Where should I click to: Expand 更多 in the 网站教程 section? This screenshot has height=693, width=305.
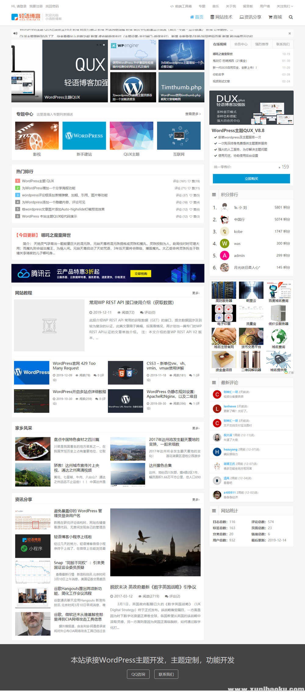(196, 293)
